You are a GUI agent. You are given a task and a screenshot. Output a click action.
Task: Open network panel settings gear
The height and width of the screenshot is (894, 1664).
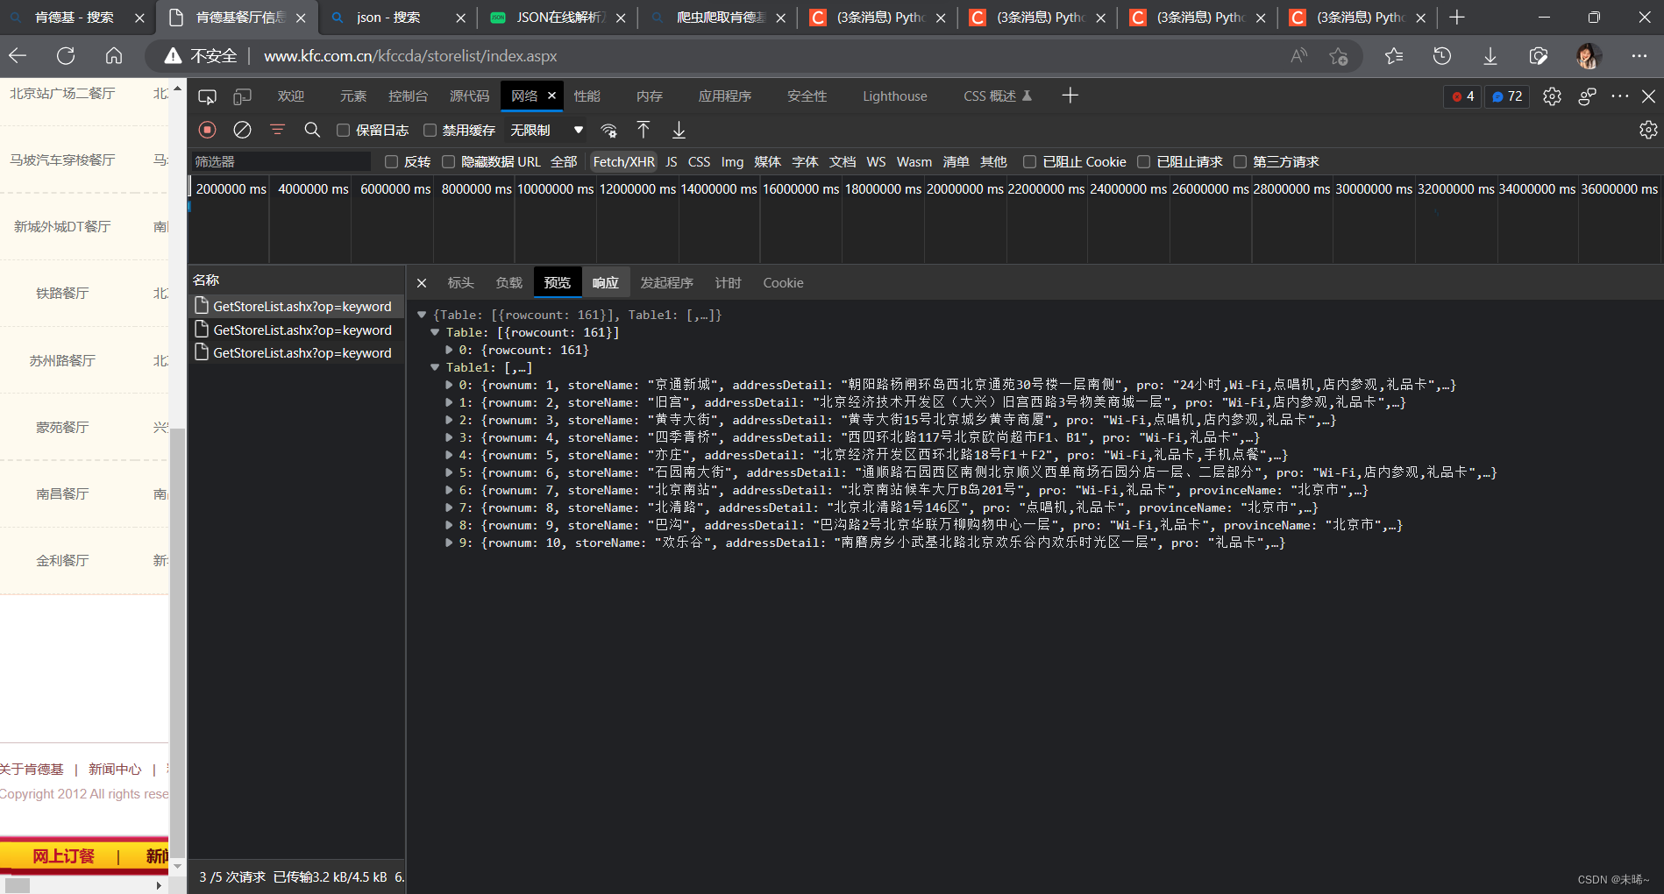click(1648, 130)
